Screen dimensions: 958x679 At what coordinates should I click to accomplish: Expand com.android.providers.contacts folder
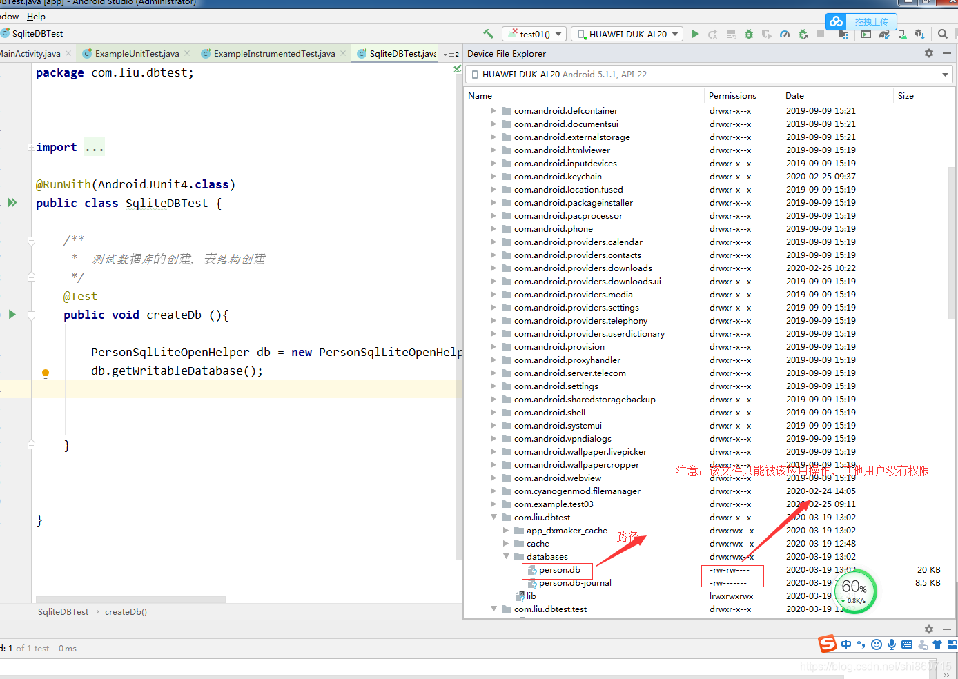(493, 255)
